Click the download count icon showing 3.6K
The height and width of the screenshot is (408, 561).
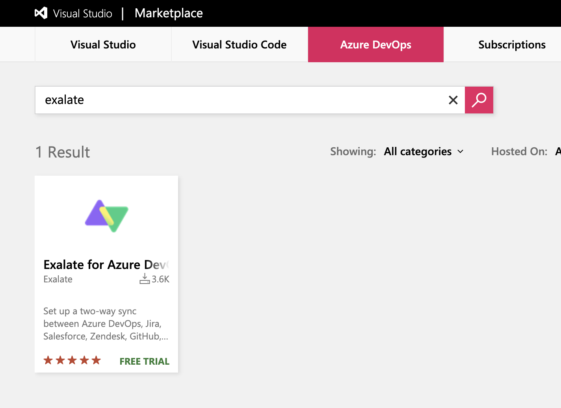[x=144, y=278]
